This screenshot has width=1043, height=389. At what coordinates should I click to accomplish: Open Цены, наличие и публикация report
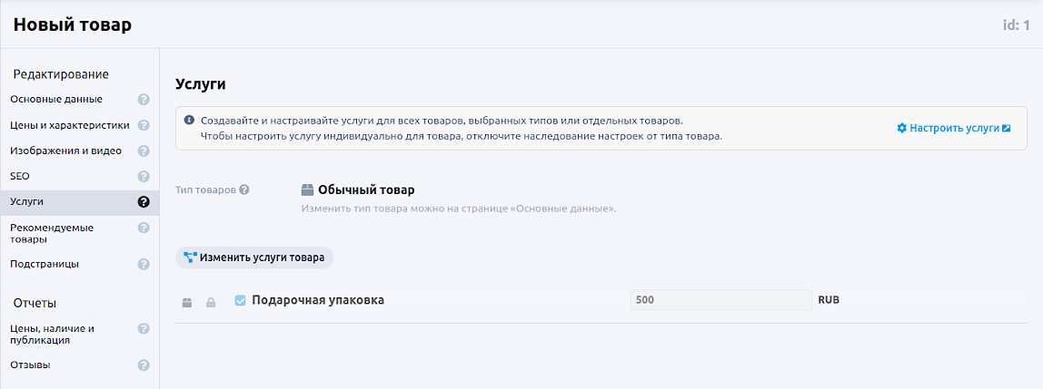(x=53, y=334)
